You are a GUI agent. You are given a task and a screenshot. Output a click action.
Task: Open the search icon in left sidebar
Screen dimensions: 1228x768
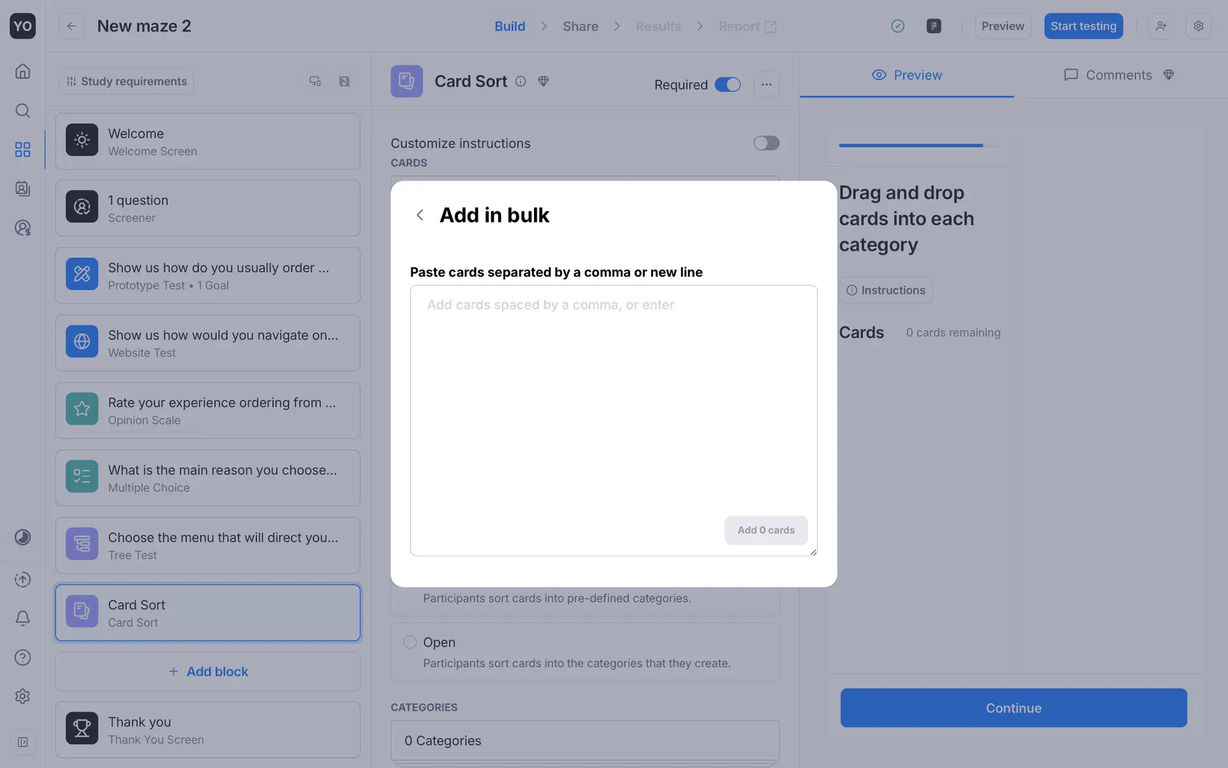(x=22, y=111)
